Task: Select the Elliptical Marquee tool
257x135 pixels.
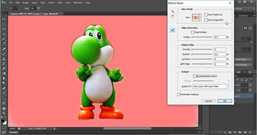Action: click(4, 24)
